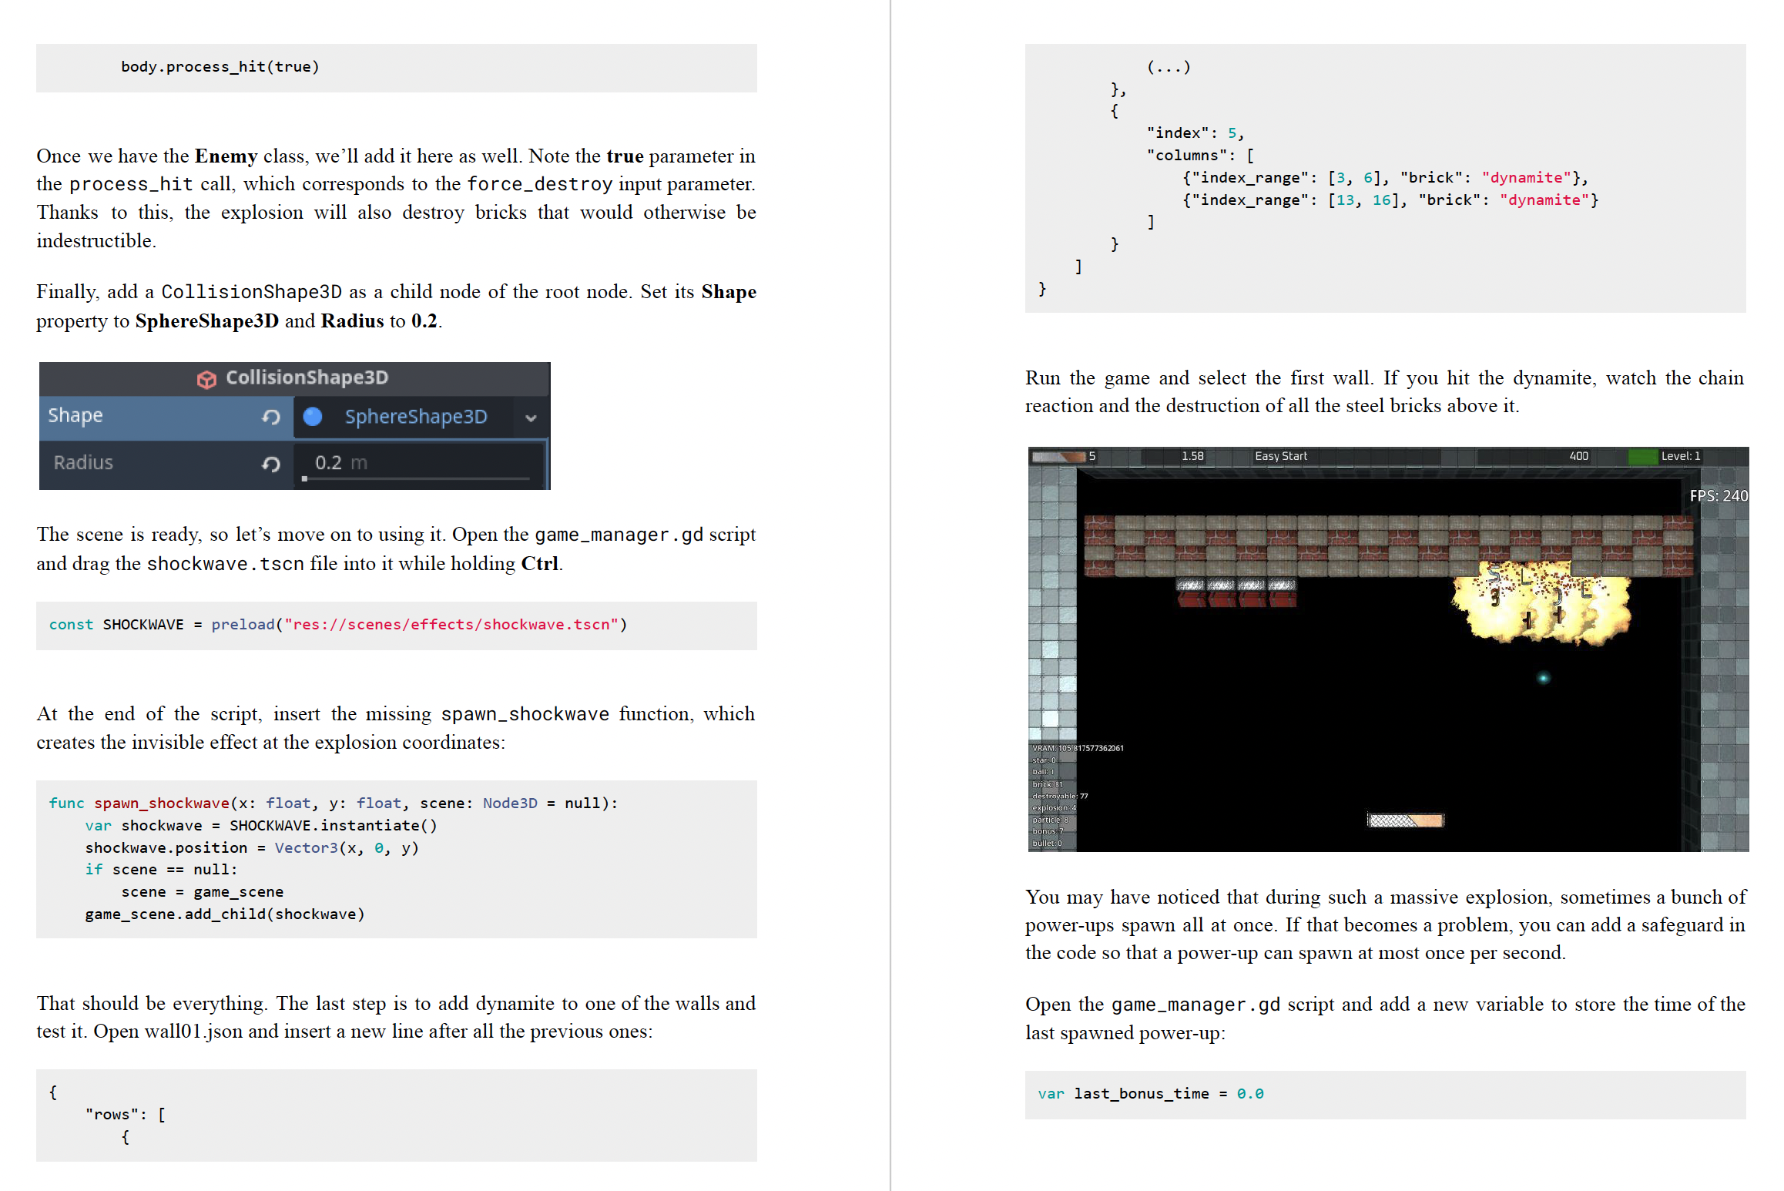Click the red CollisionShape3D cube icon
The height and width of the screenshot is (1191, 1784).
(x=206, y=379)
